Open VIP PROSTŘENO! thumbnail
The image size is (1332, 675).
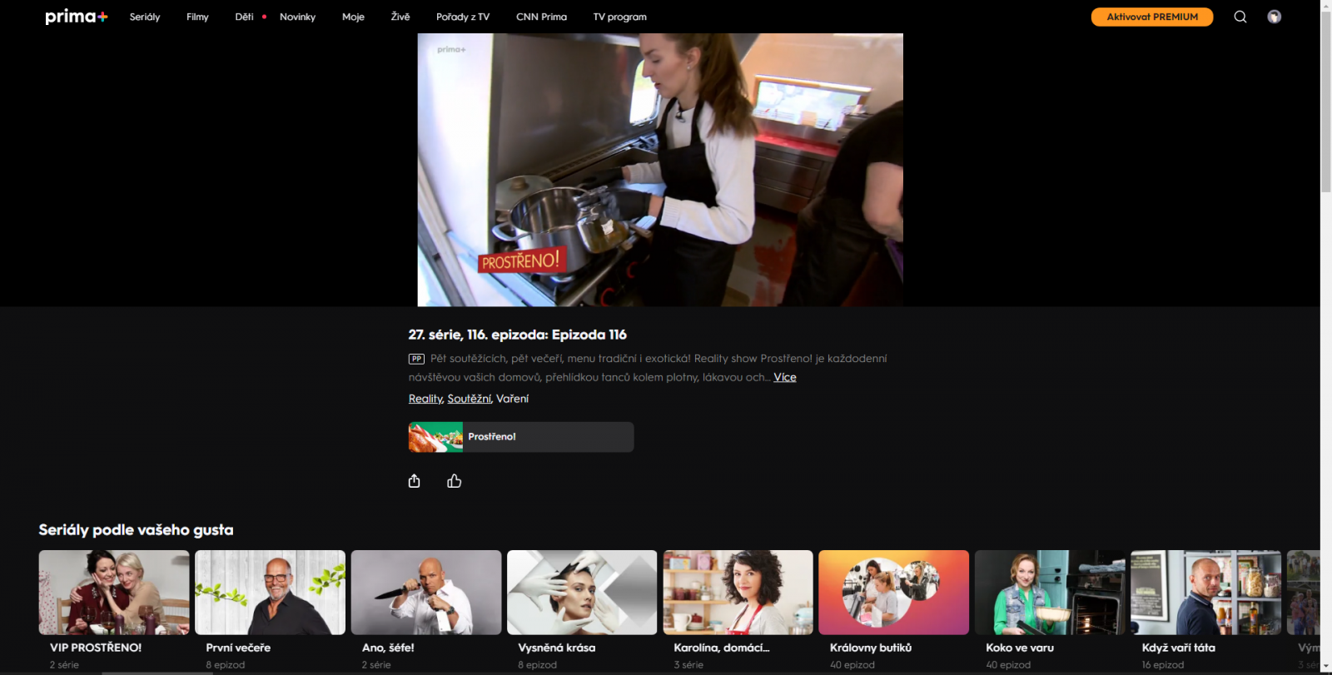(x=114, y=593)
